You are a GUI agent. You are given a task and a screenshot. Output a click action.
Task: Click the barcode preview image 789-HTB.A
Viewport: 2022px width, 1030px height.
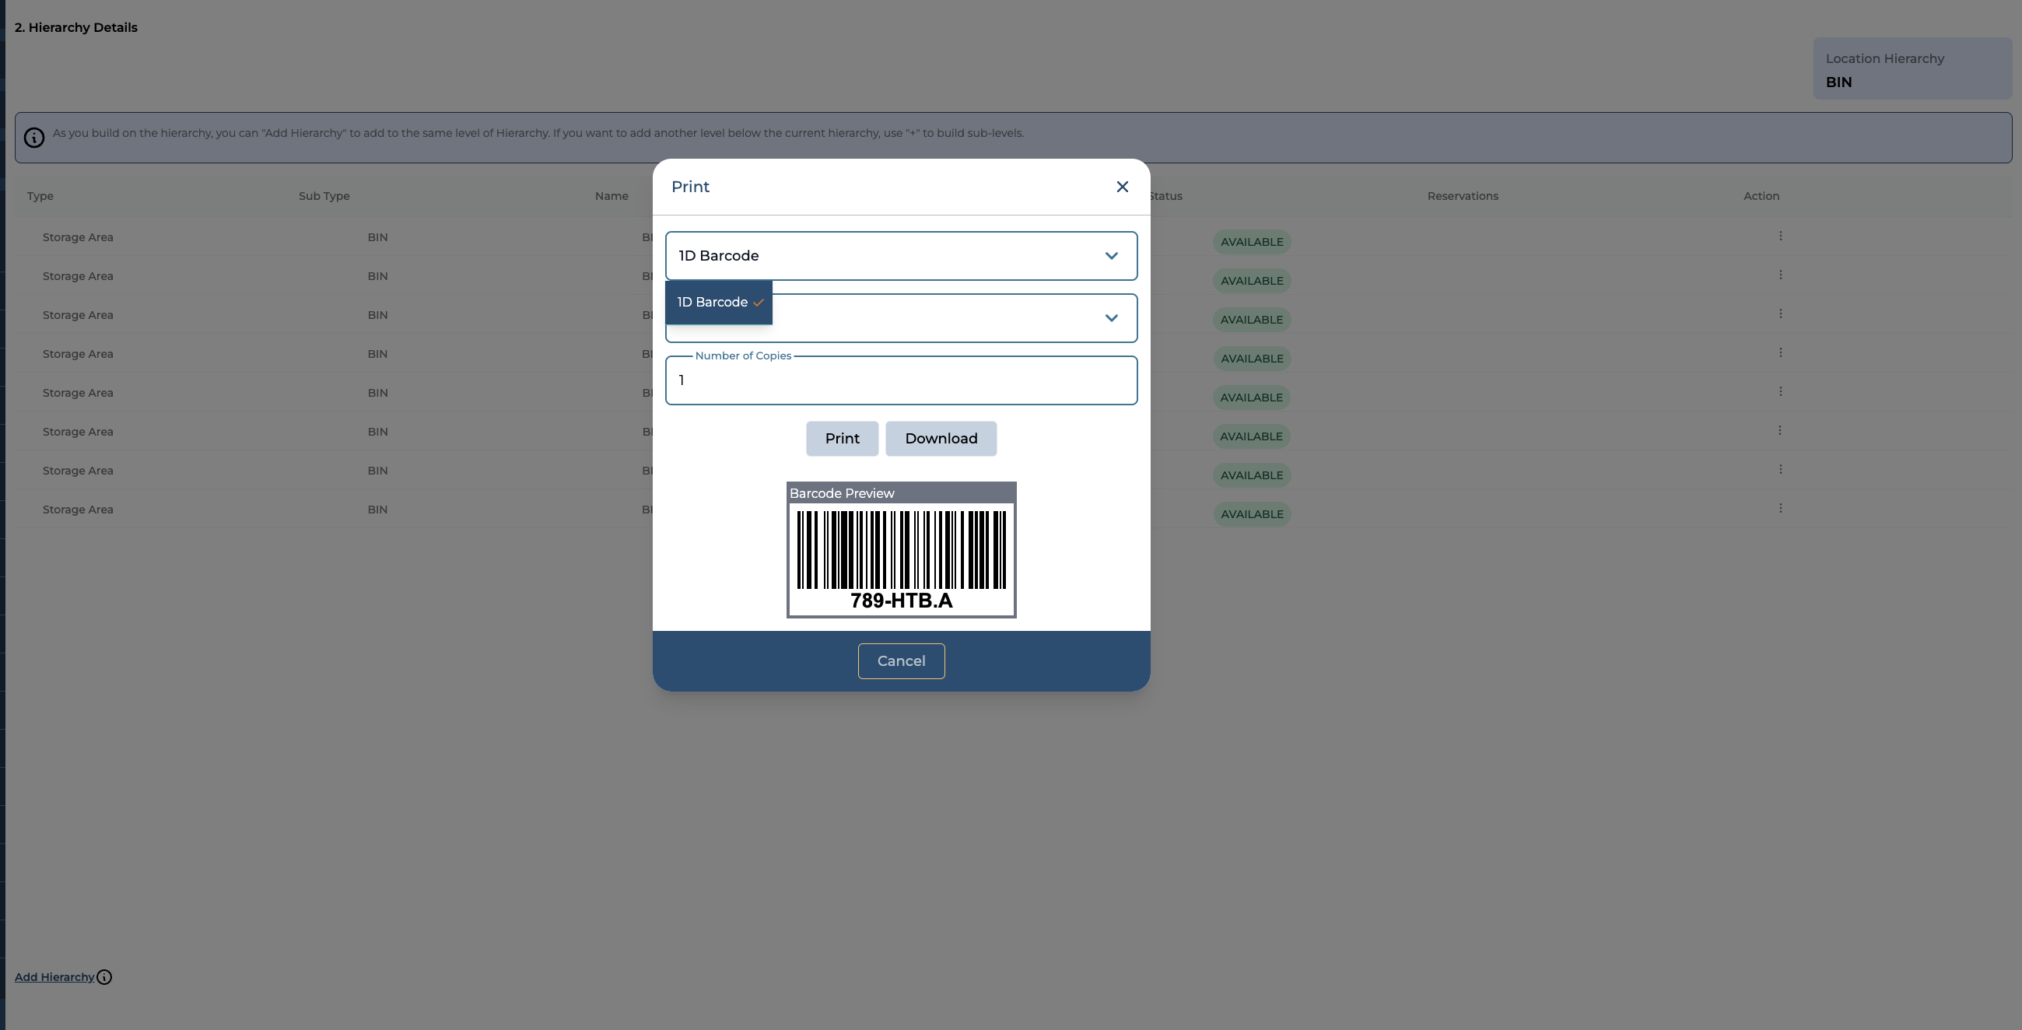pos(900,557)
